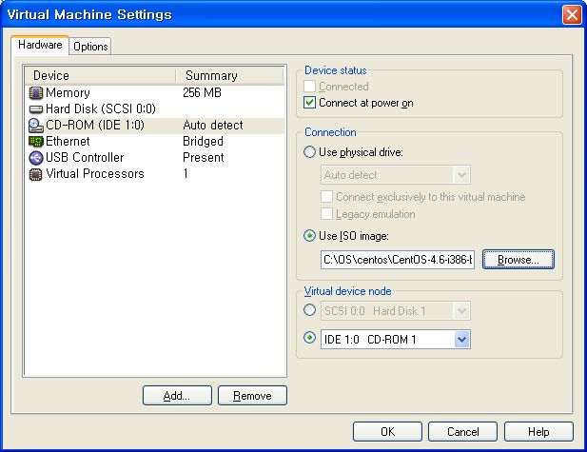Expand the Auto detect drive dropdown
587x452 pixels.
tap(462, 175)
